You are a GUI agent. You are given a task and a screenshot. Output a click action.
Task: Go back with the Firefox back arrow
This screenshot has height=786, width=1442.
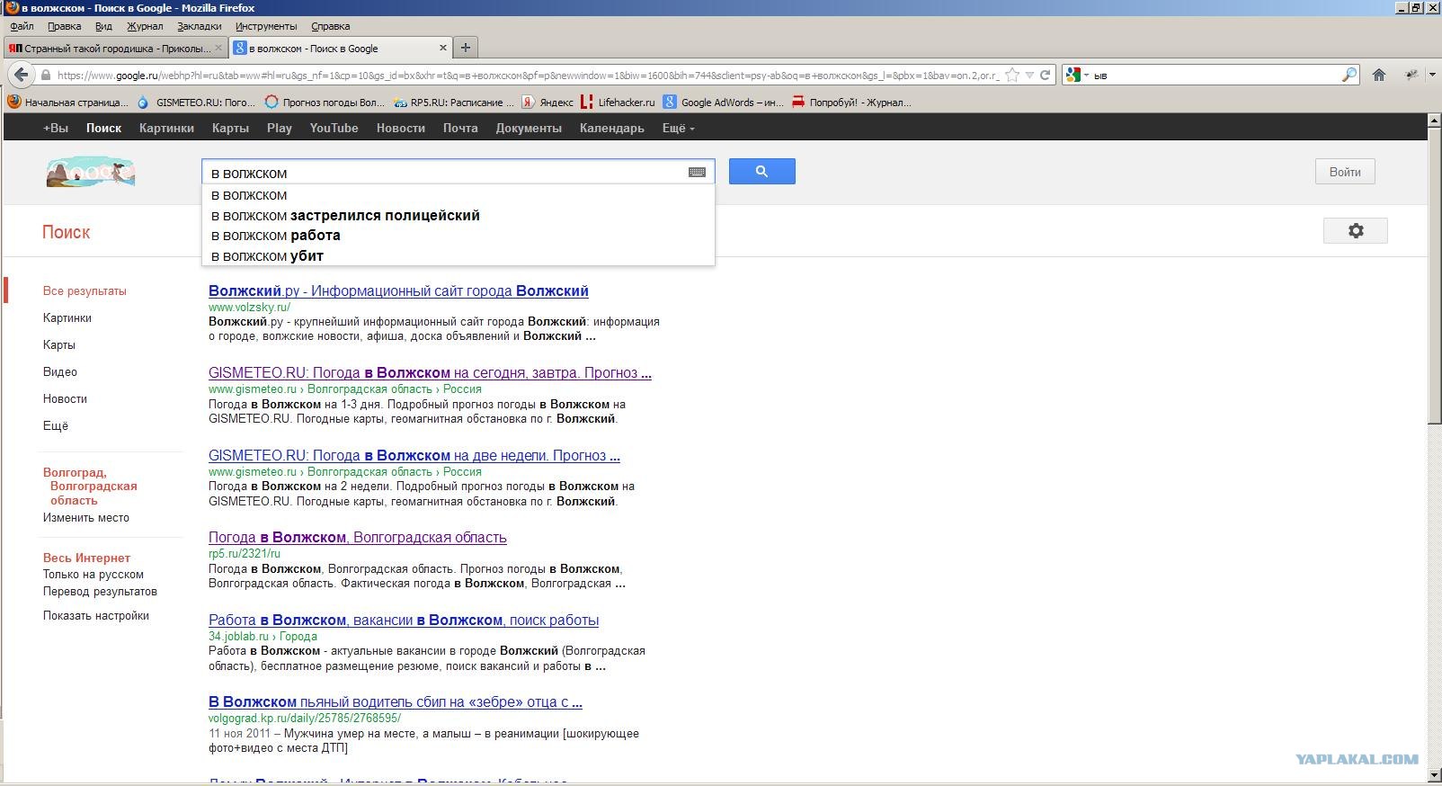[22, 75]
